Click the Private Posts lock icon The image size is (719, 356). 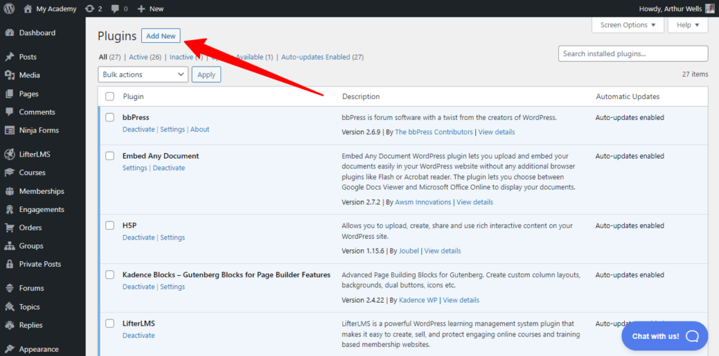(10, 264)
